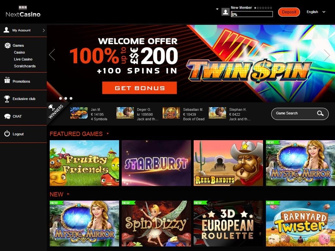Click the NextCasino logo

tap(23, 11)
